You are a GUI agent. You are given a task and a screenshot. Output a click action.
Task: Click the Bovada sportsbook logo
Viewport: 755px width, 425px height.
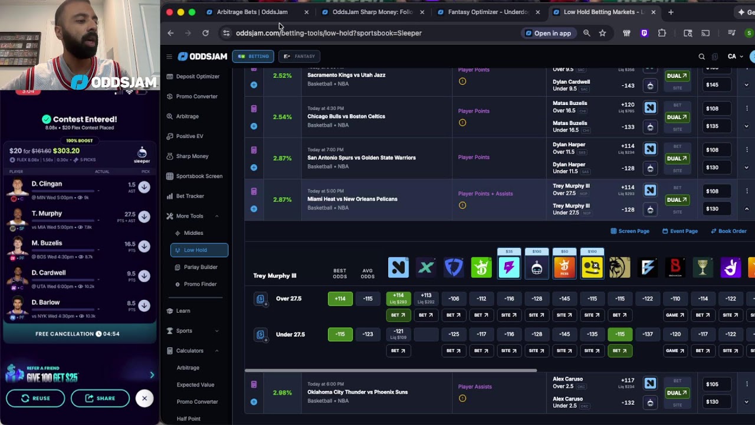(x=675, y=268)
